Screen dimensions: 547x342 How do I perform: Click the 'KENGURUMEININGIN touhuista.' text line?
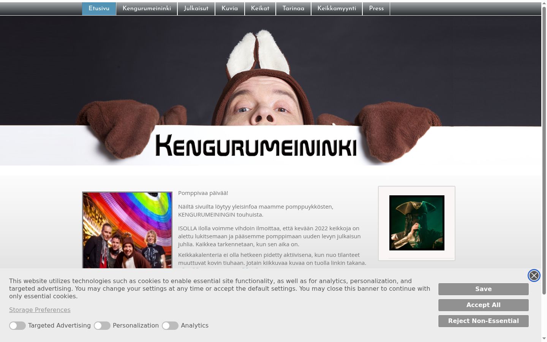pos(221,215)
